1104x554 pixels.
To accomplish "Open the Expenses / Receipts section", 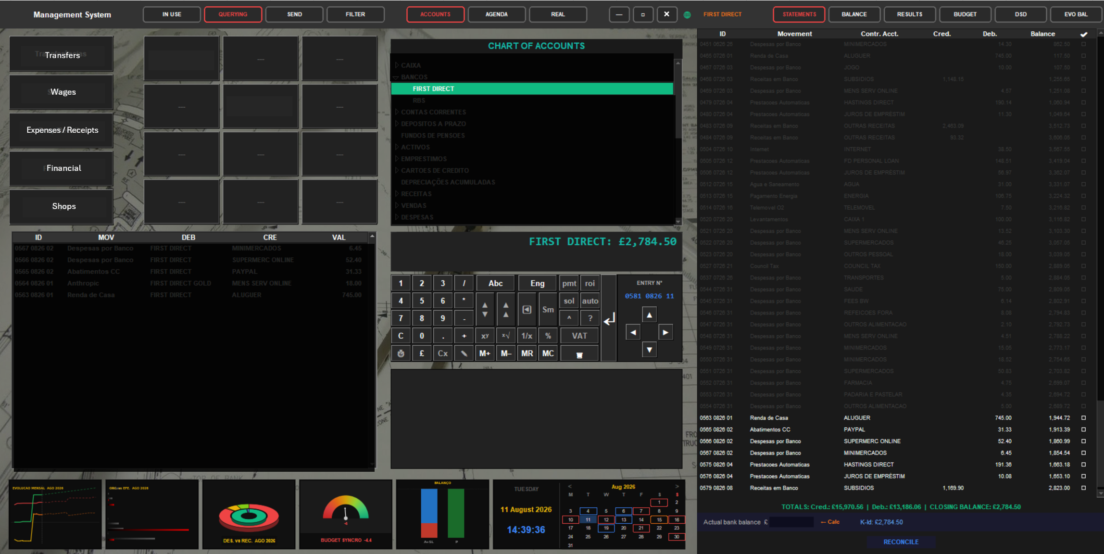I will point(62,130).
